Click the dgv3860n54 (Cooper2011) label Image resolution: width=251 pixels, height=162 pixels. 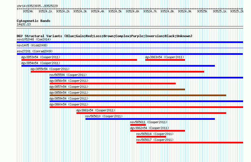69,104
